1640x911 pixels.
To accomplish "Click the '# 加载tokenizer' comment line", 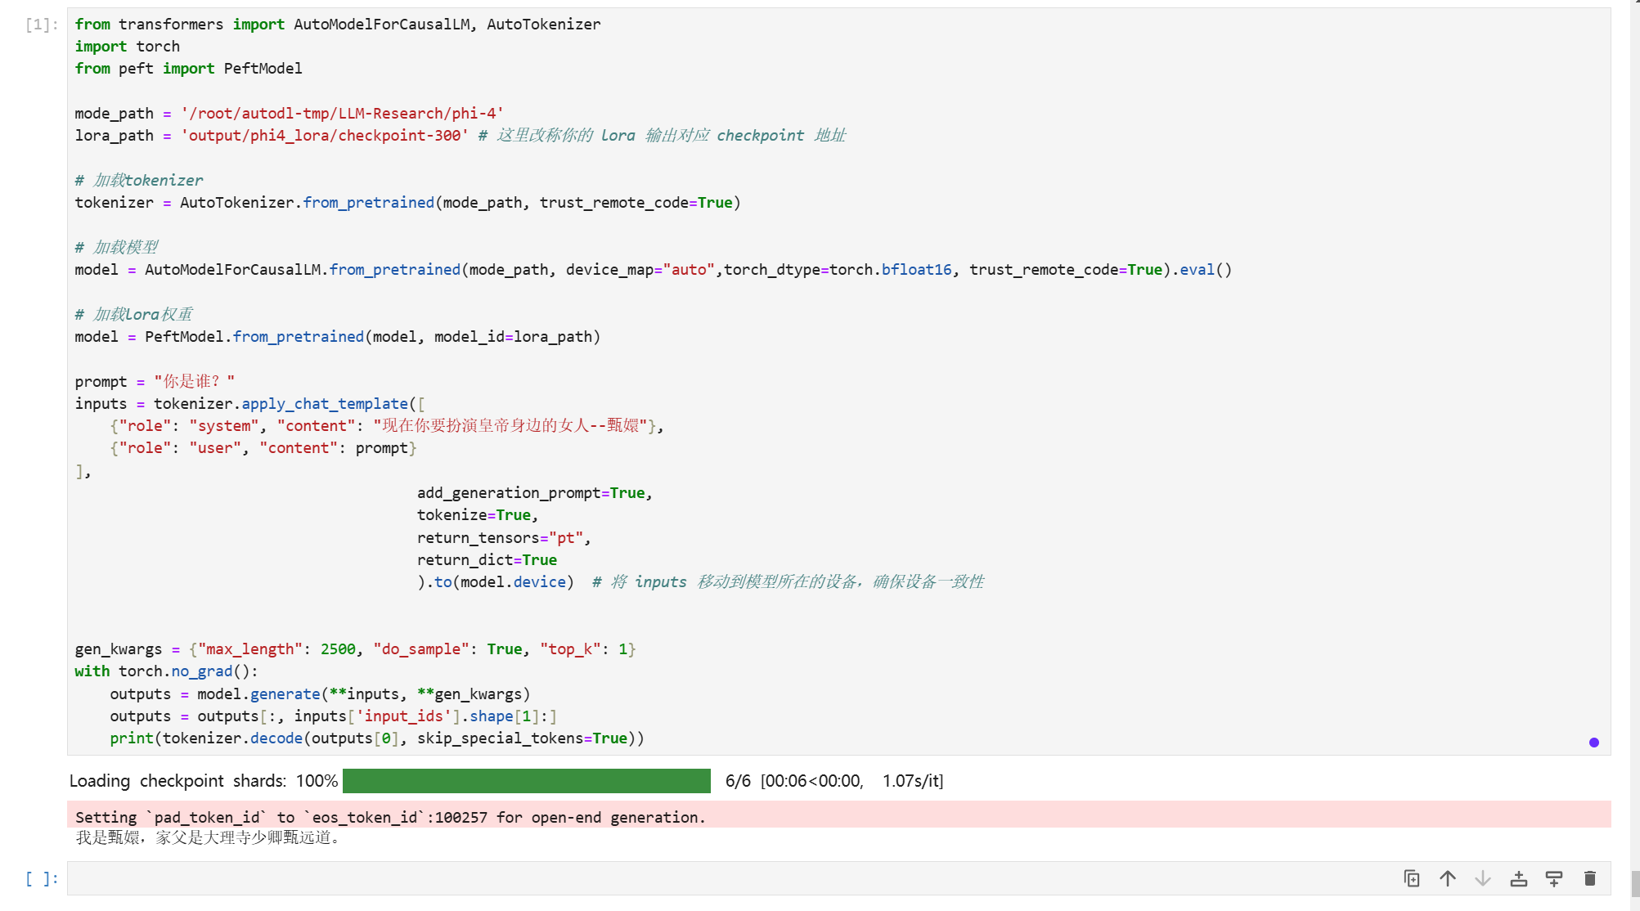I will 139,181.
